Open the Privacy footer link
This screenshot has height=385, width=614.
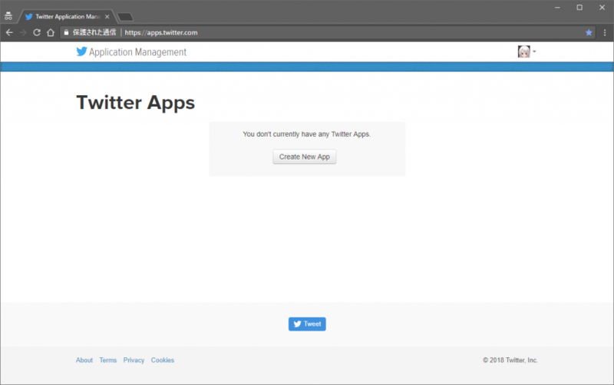coord(134,360)
